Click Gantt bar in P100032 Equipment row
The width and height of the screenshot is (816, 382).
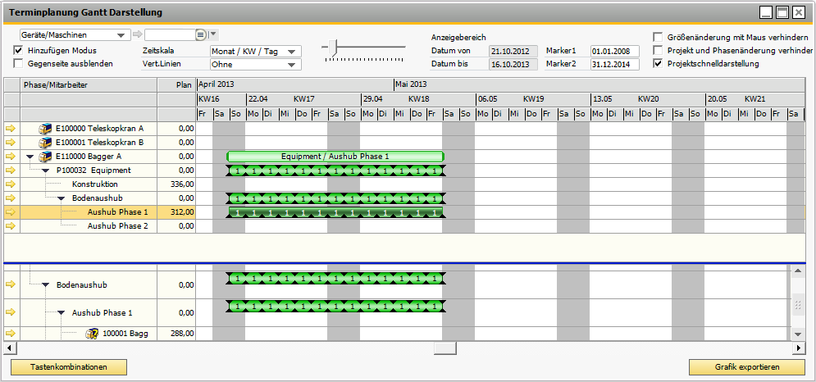click(x=335, y=171)
